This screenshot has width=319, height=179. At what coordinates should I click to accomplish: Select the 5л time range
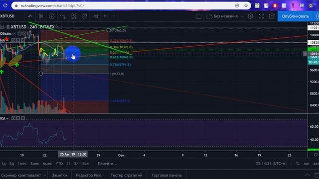pos(76,164)
